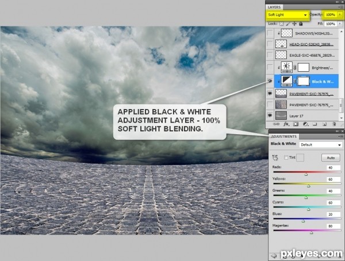Select the HEAD-SXC layer name
This screenshot has width=345, height=261.
[x=311, y=44]
